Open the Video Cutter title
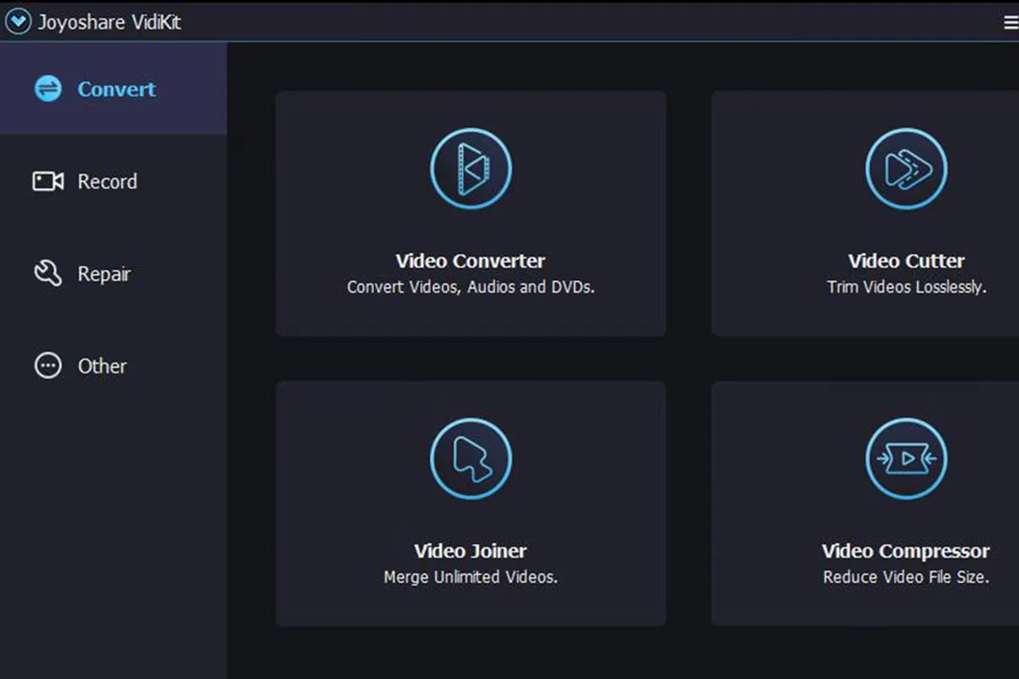 906,261
